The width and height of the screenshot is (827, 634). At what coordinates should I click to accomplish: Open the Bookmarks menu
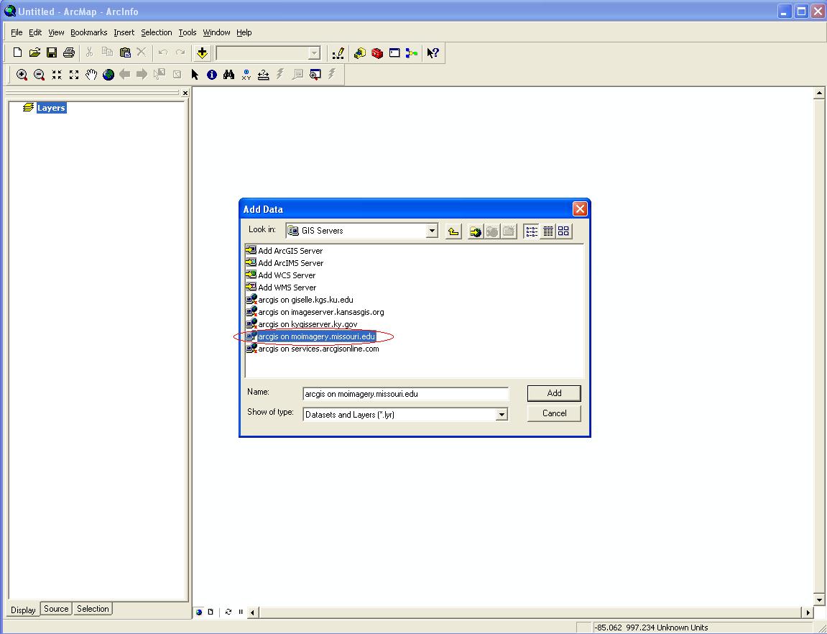click(x=88, y=32)
